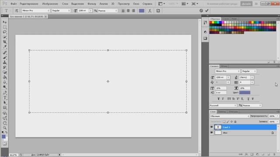
Task: Select the Horizontal Type tool in toolbox
Action: tap(5, 98)
